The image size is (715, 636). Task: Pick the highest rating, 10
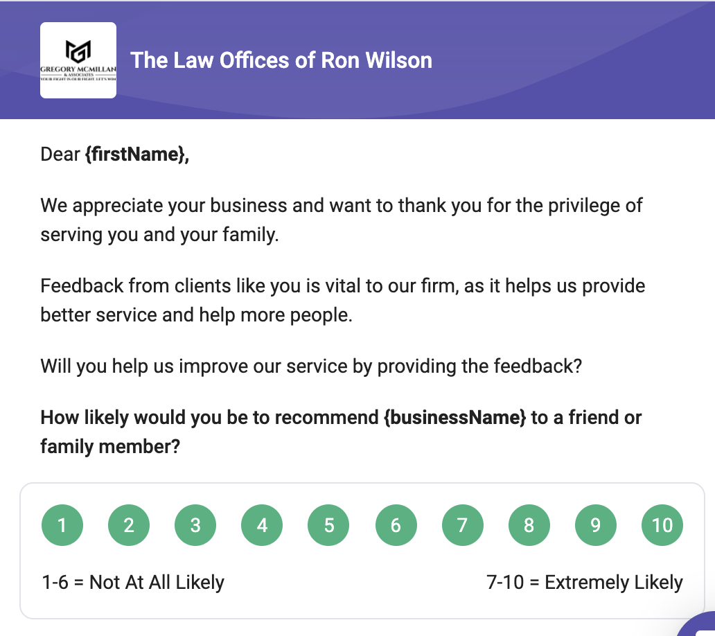point(662,525)
